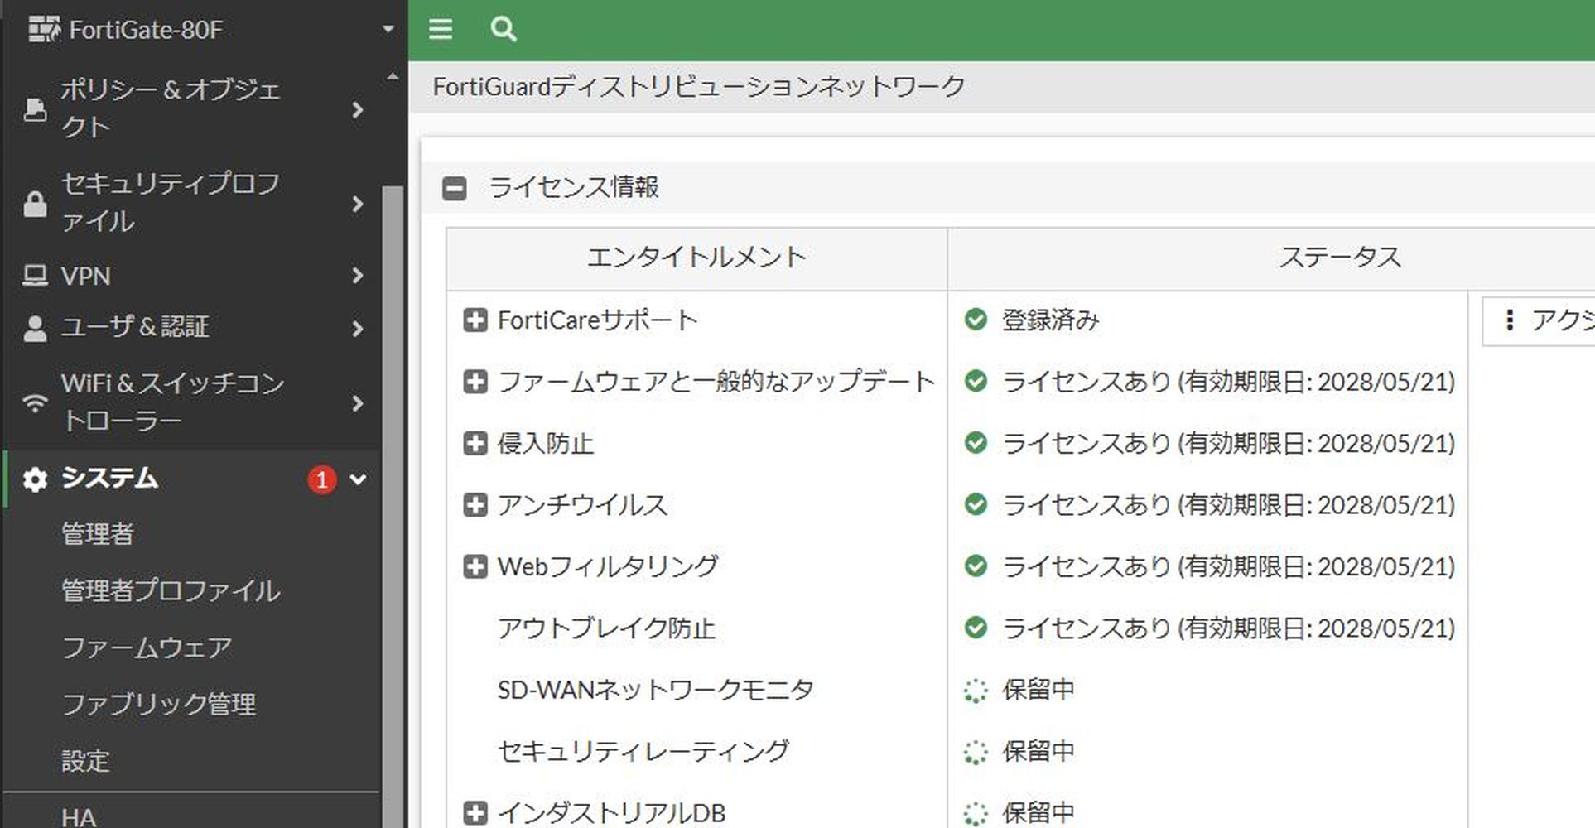This screenshot has width=1595, height=828.
Task: Collapse the システム menu chevron
Action: (x=358, y=479)
